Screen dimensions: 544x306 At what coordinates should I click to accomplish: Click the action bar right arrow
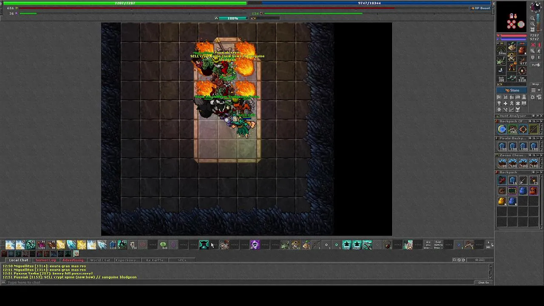[x=488, y=243]
